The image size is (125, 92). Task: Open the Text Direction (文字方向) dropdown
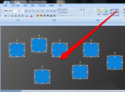pyautogui.click(x=63, y=9)
